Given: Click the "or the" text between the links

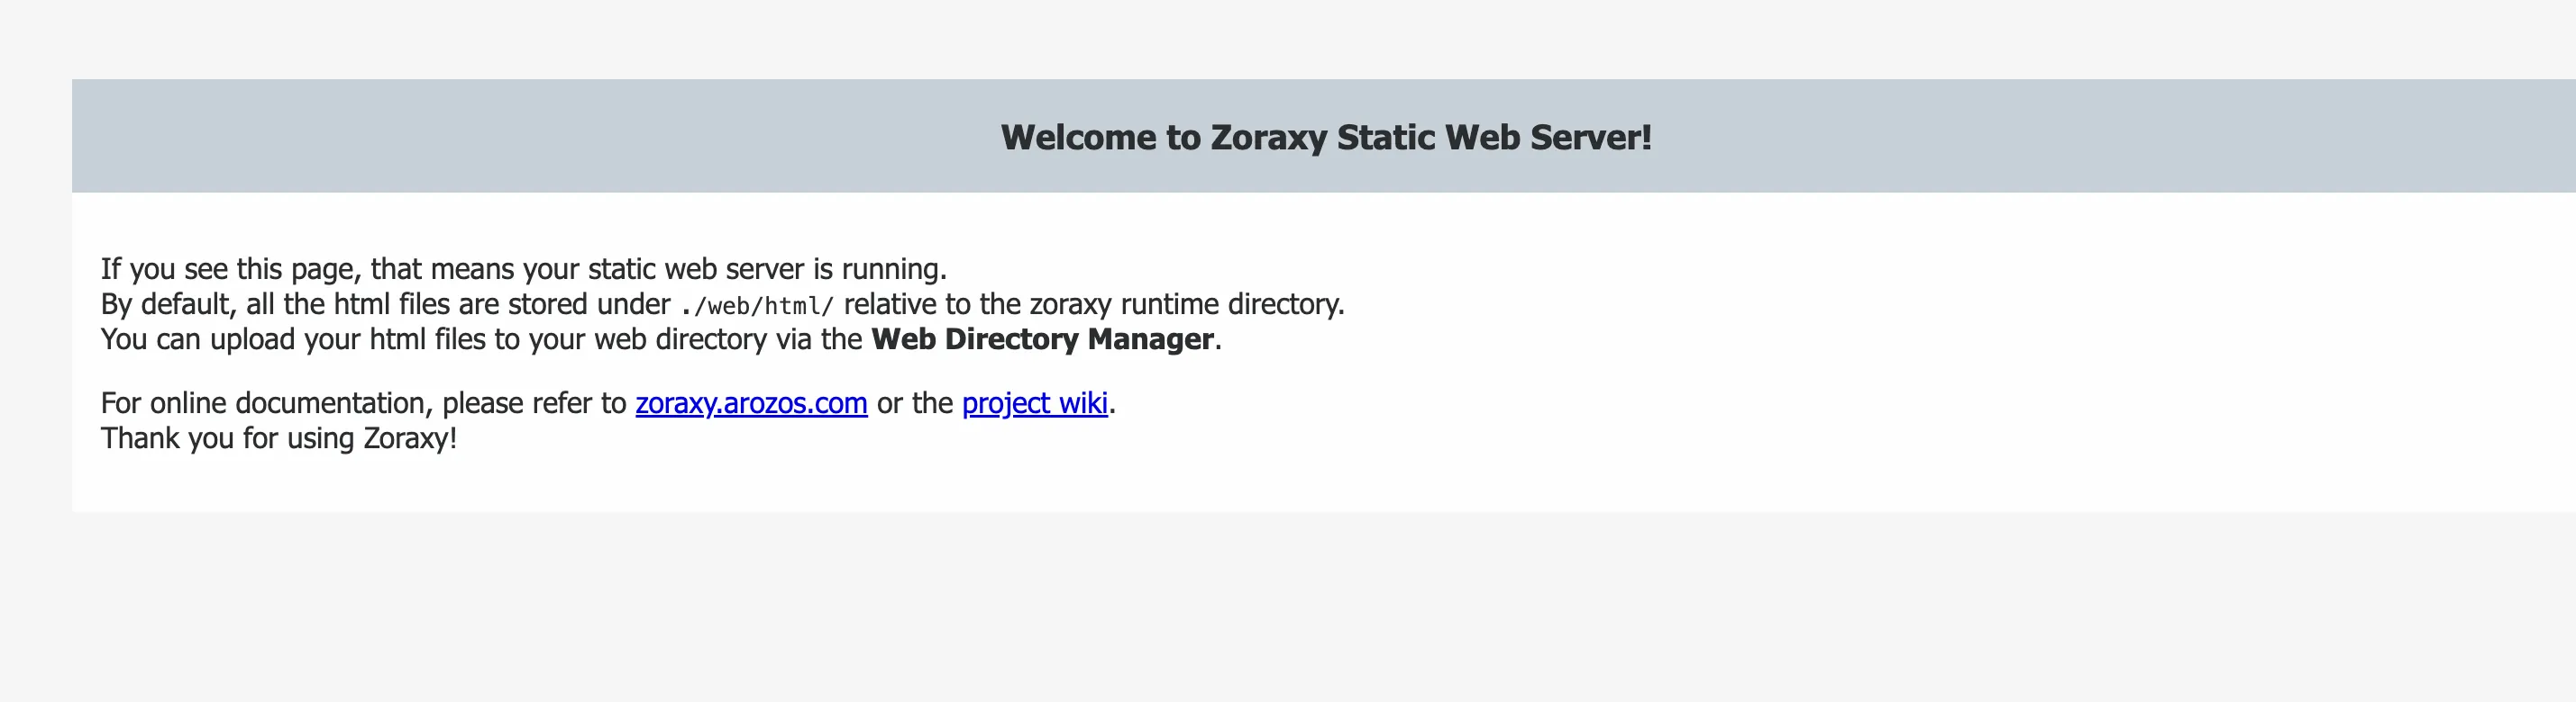Looking at the screenshot, I should 915,403.
